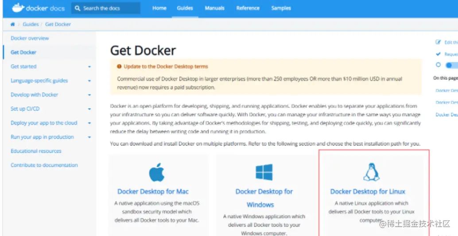Expand Language-specific guides arrow
This screenshot has height=236, width=458.
click(89, 81)
